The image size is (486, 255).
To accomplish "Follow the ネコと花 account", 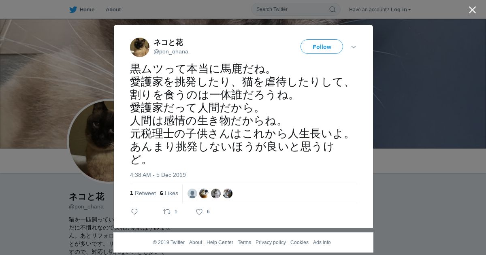I will click(322, 47).
